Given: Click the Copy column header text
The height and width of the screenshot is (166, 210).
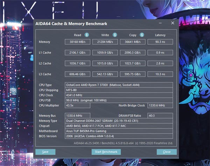Looking at the screenshot, I should point(133,35).
